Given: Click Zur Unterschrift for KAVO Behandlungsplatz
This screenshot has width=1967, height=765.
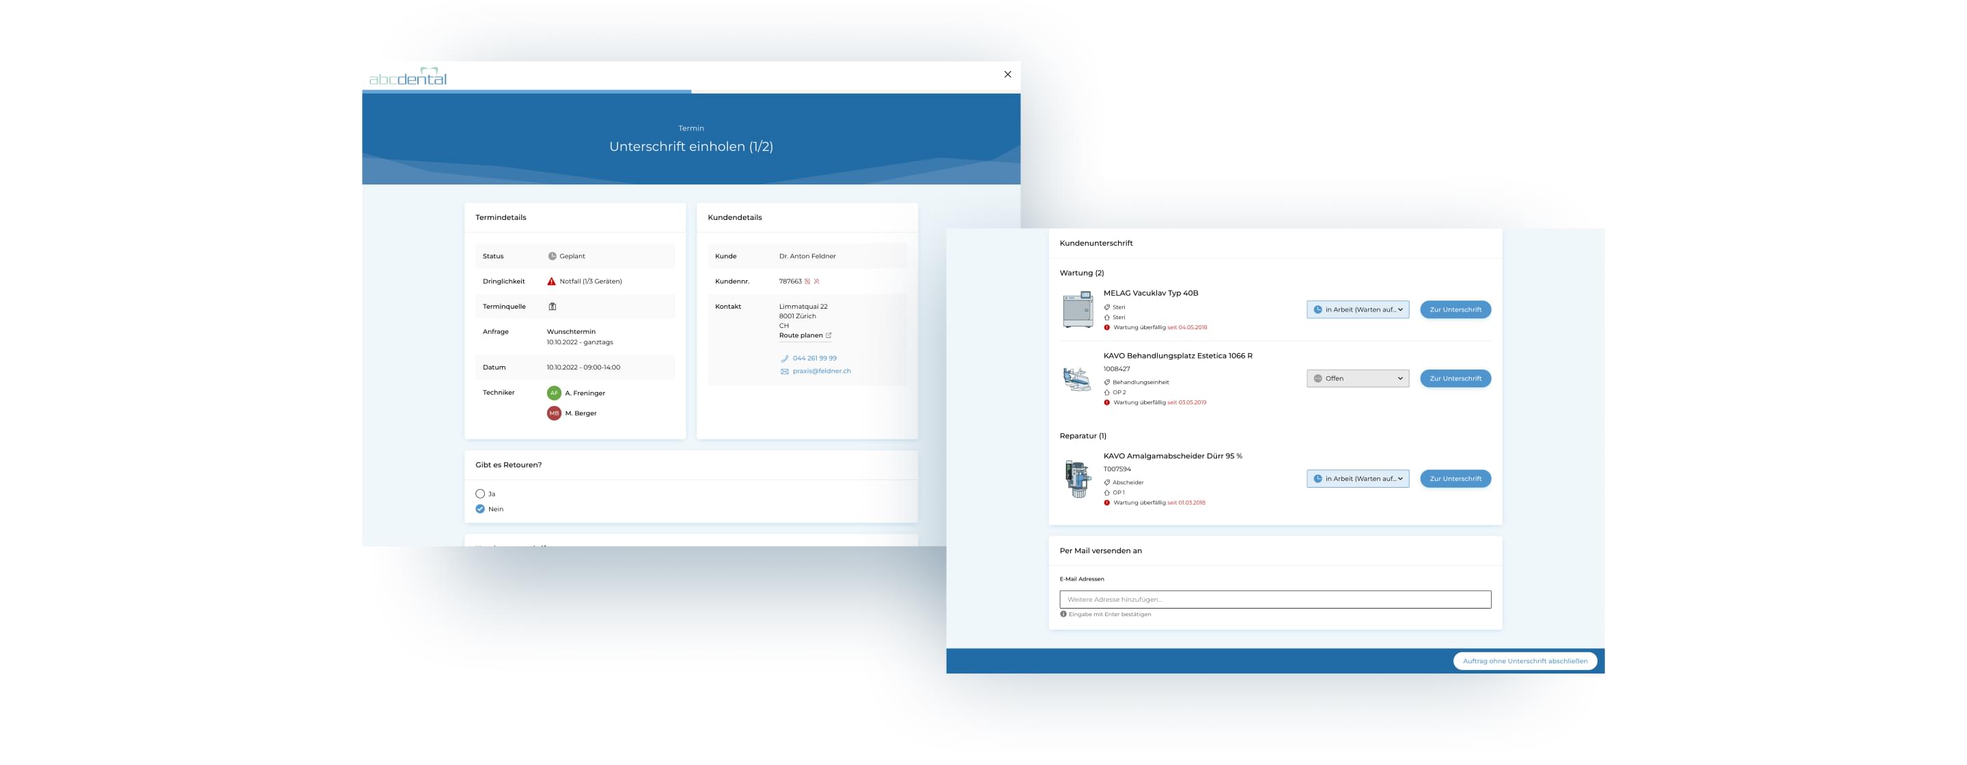Looking at the screenshot, I should (x=1455, y=378).
